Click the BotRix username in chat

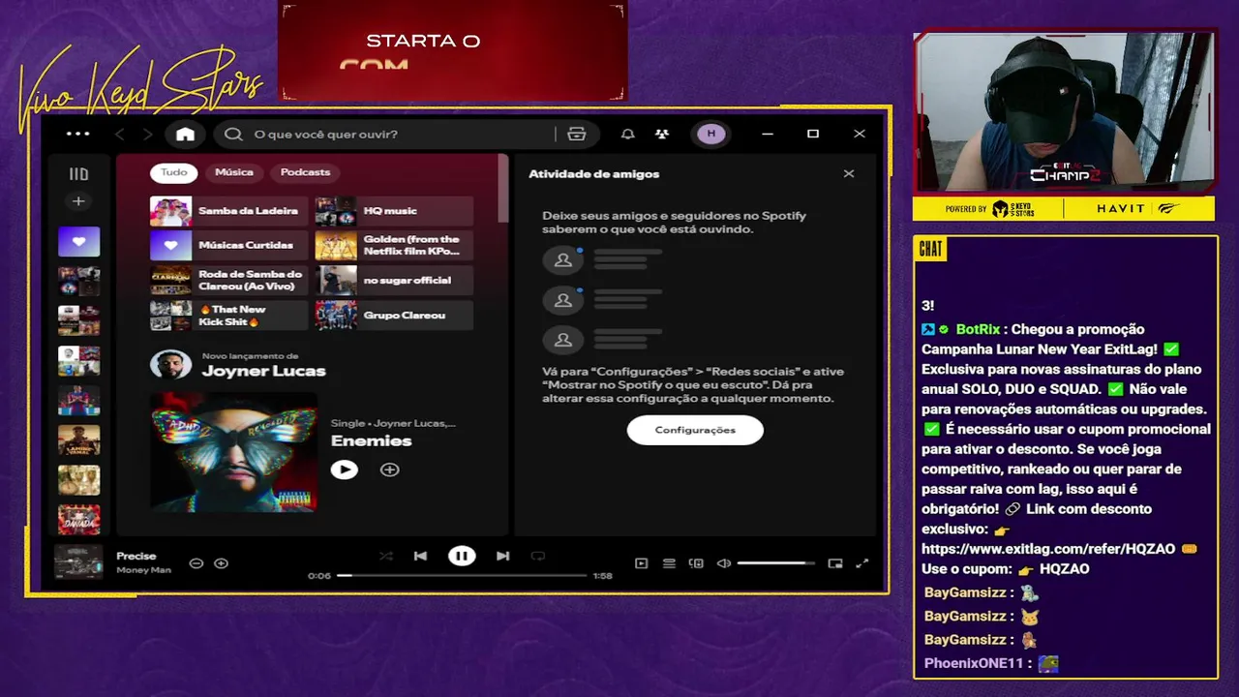tap(978, 329)
